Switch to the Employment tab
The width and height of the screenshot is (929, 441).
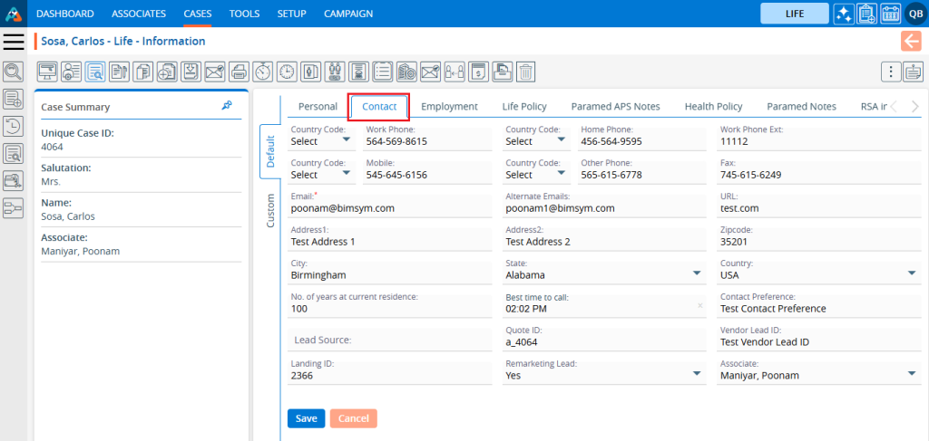(x=449, y=107)
